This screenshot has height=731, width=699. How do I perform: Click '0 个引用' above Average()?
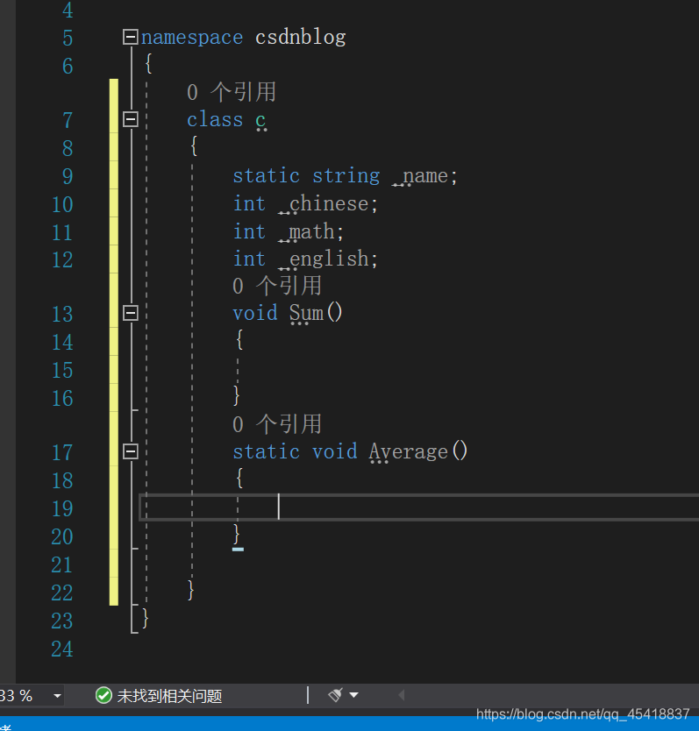click(277, 424)
